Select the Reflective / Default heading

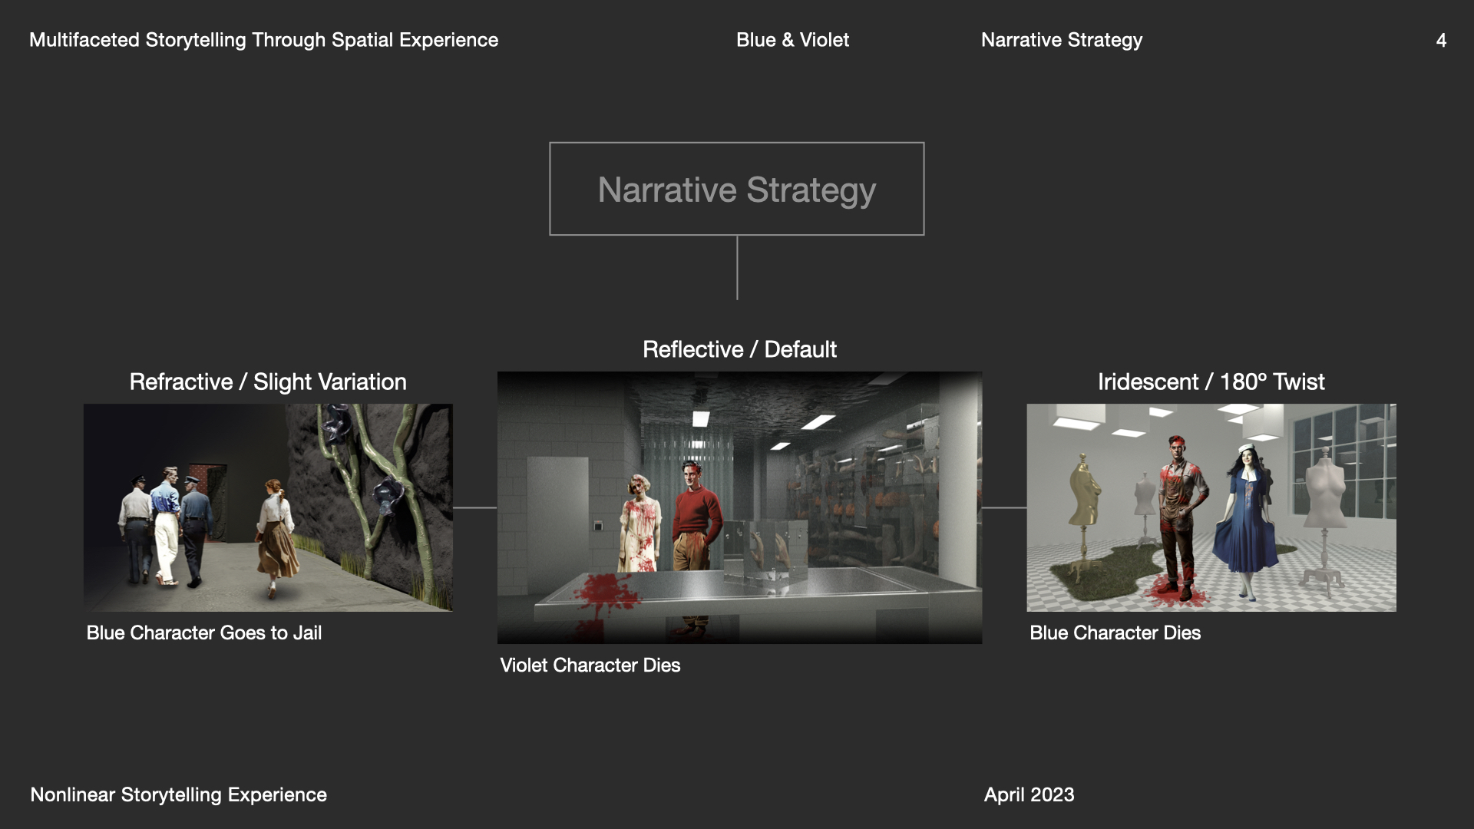(x=739, y=349)
